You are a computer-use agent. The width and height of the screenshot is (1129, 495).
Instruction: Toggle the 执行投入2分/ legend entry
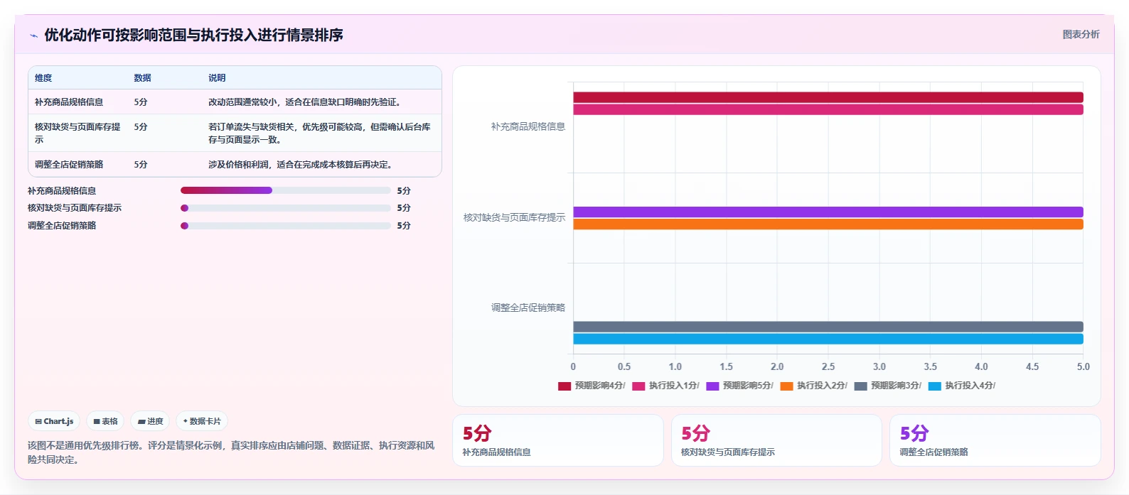click(813, 386)
